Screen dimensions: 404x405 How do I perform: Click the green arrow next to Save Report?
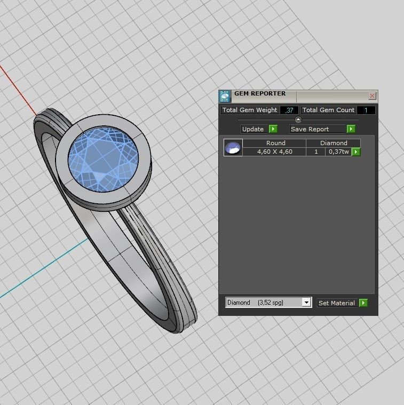[351, 129]
